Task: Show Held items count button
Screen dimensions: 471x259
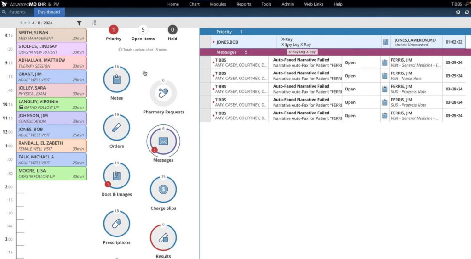Action: pyautogui.click(x=172, y=30)
